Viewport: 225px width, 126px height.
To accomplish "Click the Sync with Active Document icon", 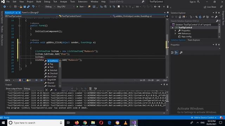I will (x=197, y=17).
